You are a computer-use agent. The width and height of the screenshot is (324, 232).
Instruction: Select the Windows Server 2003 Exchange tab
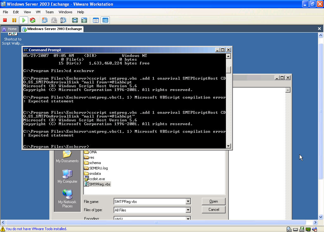52,29
